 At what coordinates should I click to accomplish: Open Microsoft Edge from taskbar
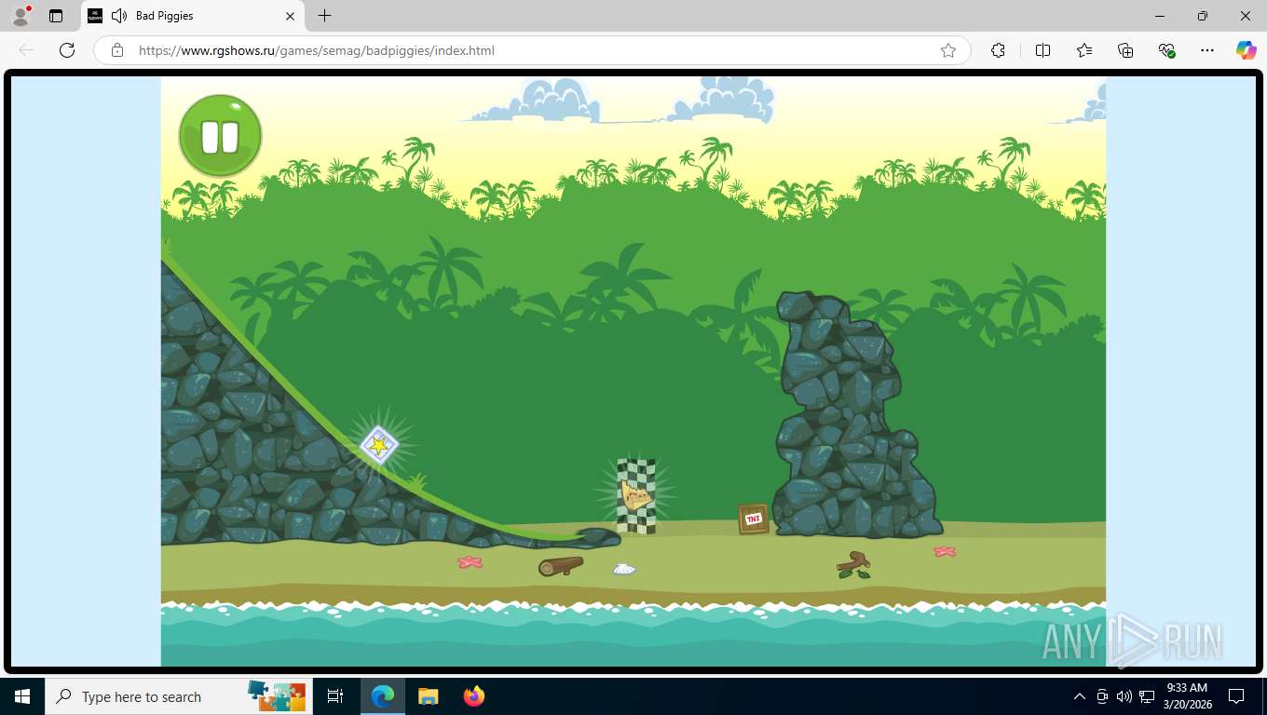click(383, 696)
